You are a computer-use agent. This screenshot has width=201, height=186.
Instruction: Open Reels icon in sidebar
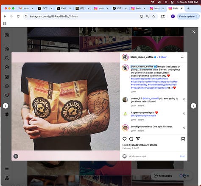pos(7,77)
